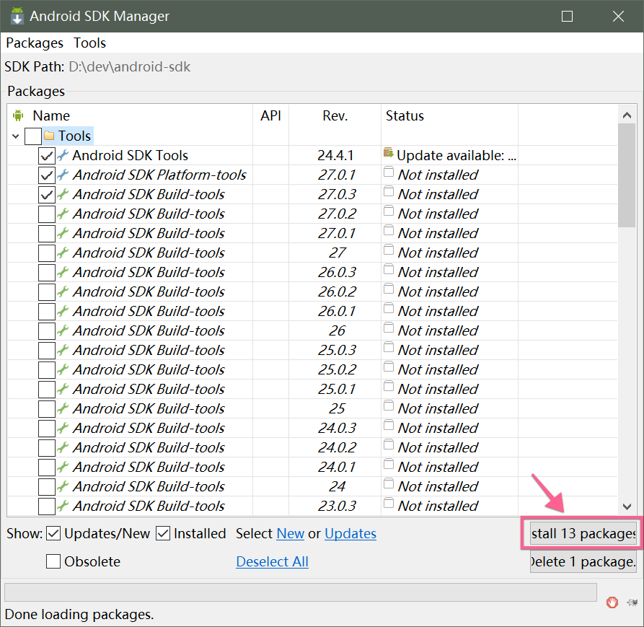This screenshot has height=627, width=644.
Task: Toggle the Updates/New show checkbox
Action: click(x=53, y=533)
